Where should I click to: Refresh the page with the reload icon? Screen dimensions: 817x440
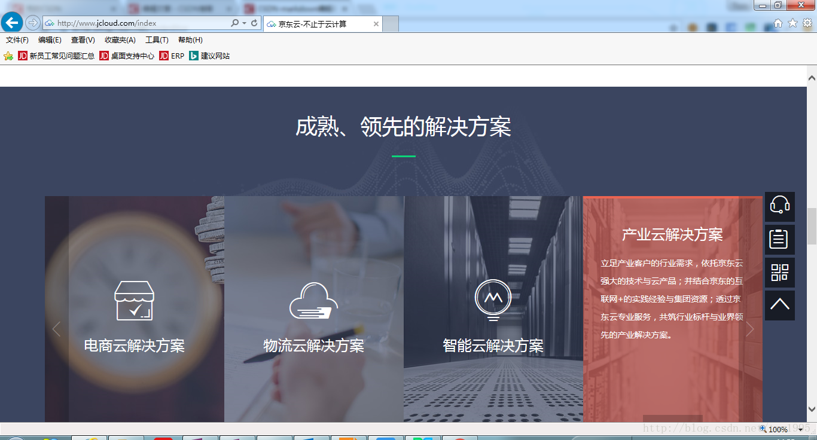(x=254, y=23)
